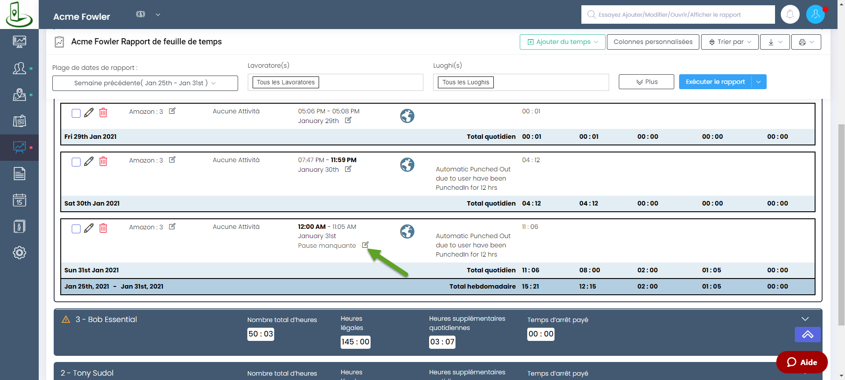The width and height of the screenshot is (845, 380).
Task: Open the print options dropdown
Action: (x=806, y=42)
